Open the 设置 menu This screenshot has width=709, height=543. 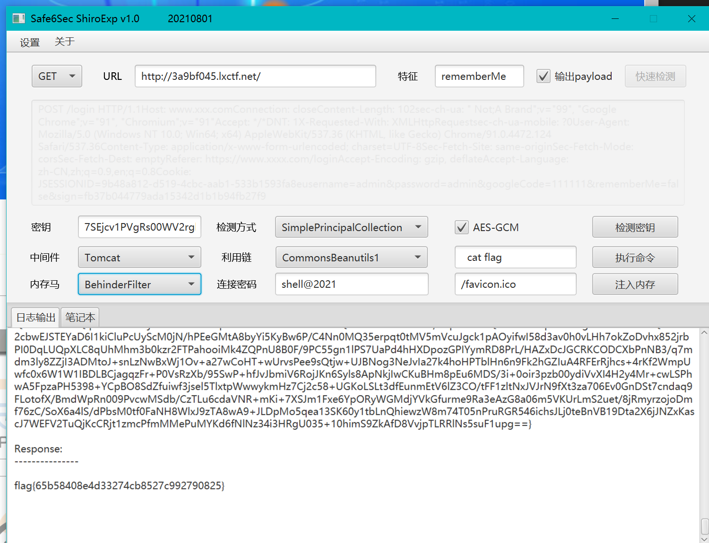(x=30, y=42)
